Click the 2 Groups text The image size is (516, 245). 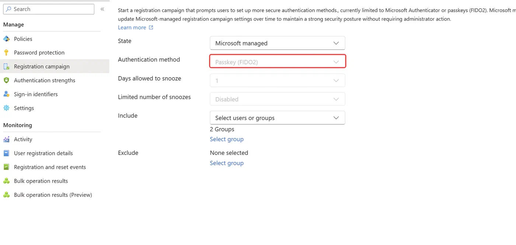[x=222, y=129]
